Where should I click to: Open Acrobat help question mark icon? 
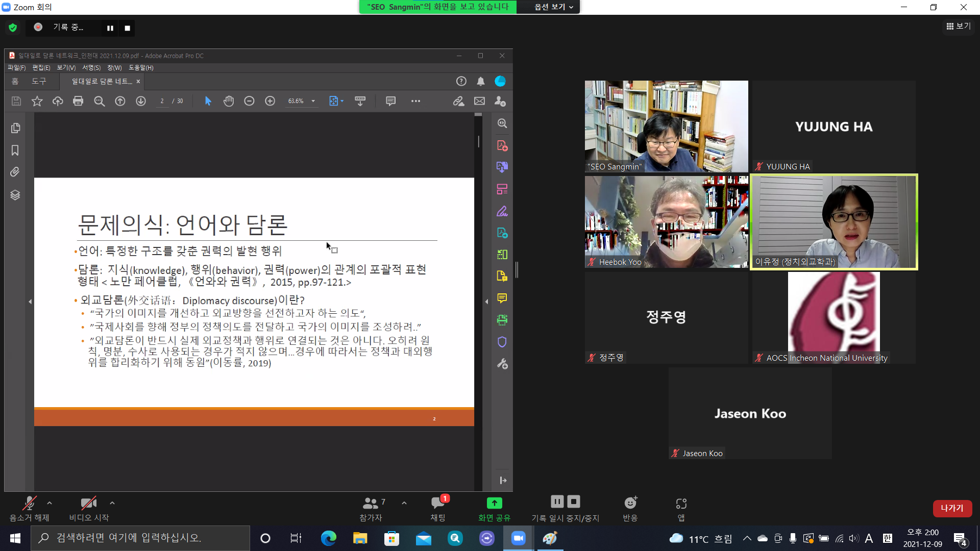pos(461,81)
